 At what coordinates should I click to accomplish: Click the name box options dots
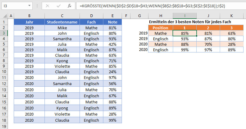pyautogui.click(x=37, y=6)
